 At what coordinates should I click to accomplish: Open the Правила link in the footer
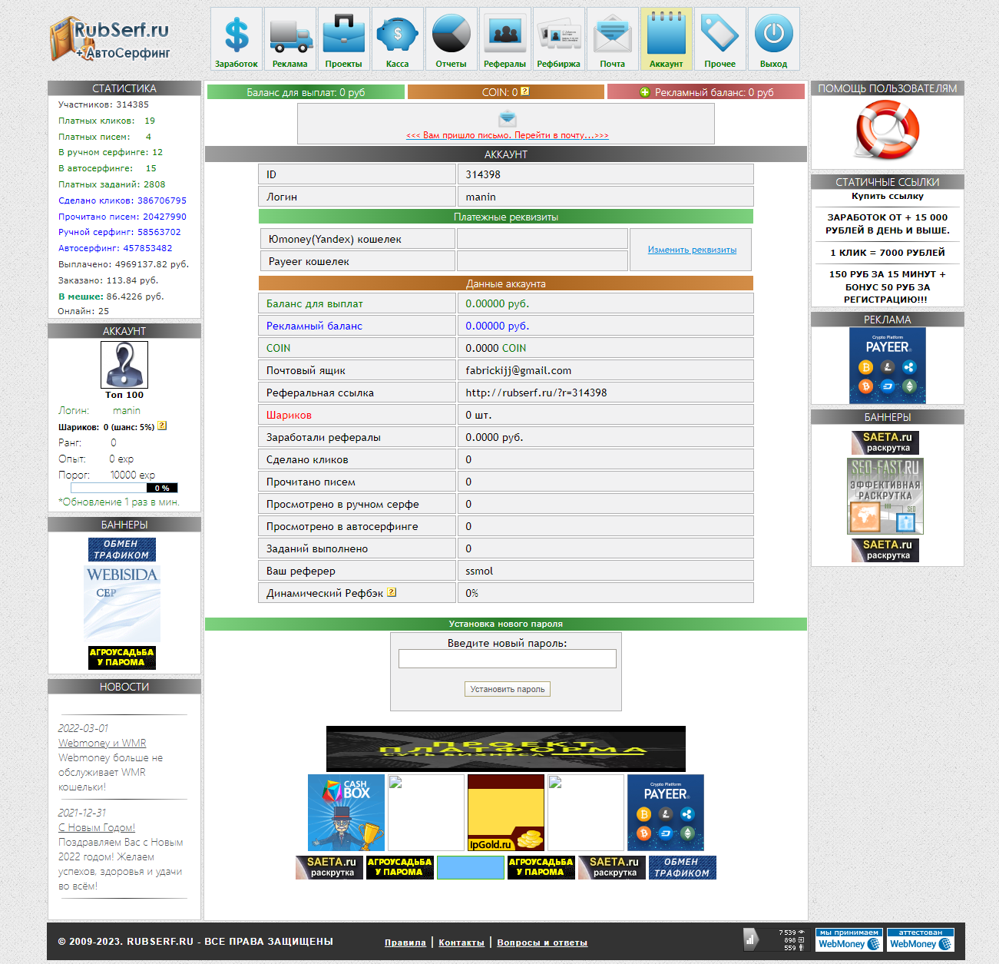[x=405, y=942]
